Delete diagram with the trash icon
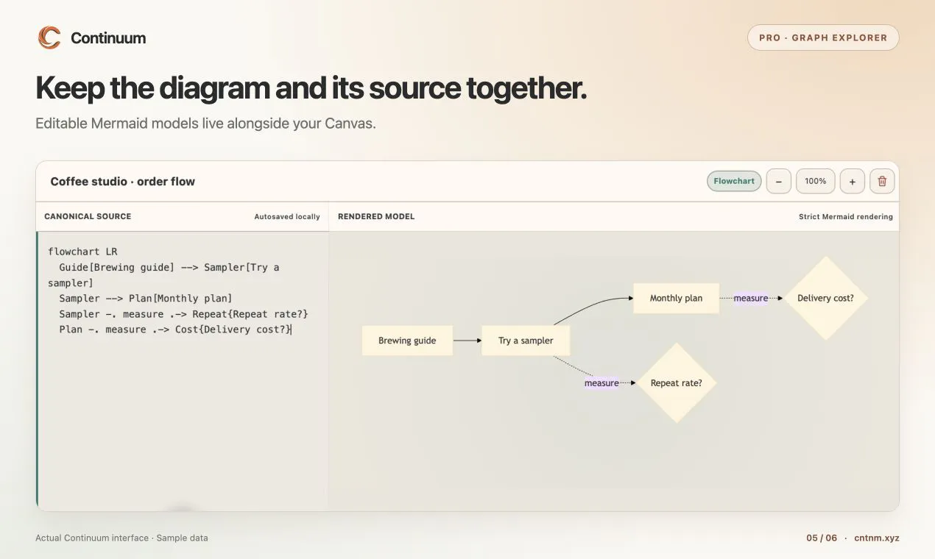Image resolution: width=935 pixels, height=559 pixels. 882,181
